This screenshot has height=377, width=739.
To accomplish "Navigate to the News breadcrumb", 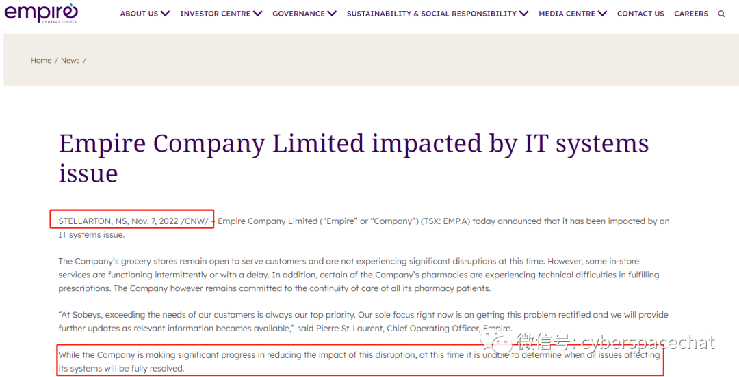I will [x=70, y=61].
